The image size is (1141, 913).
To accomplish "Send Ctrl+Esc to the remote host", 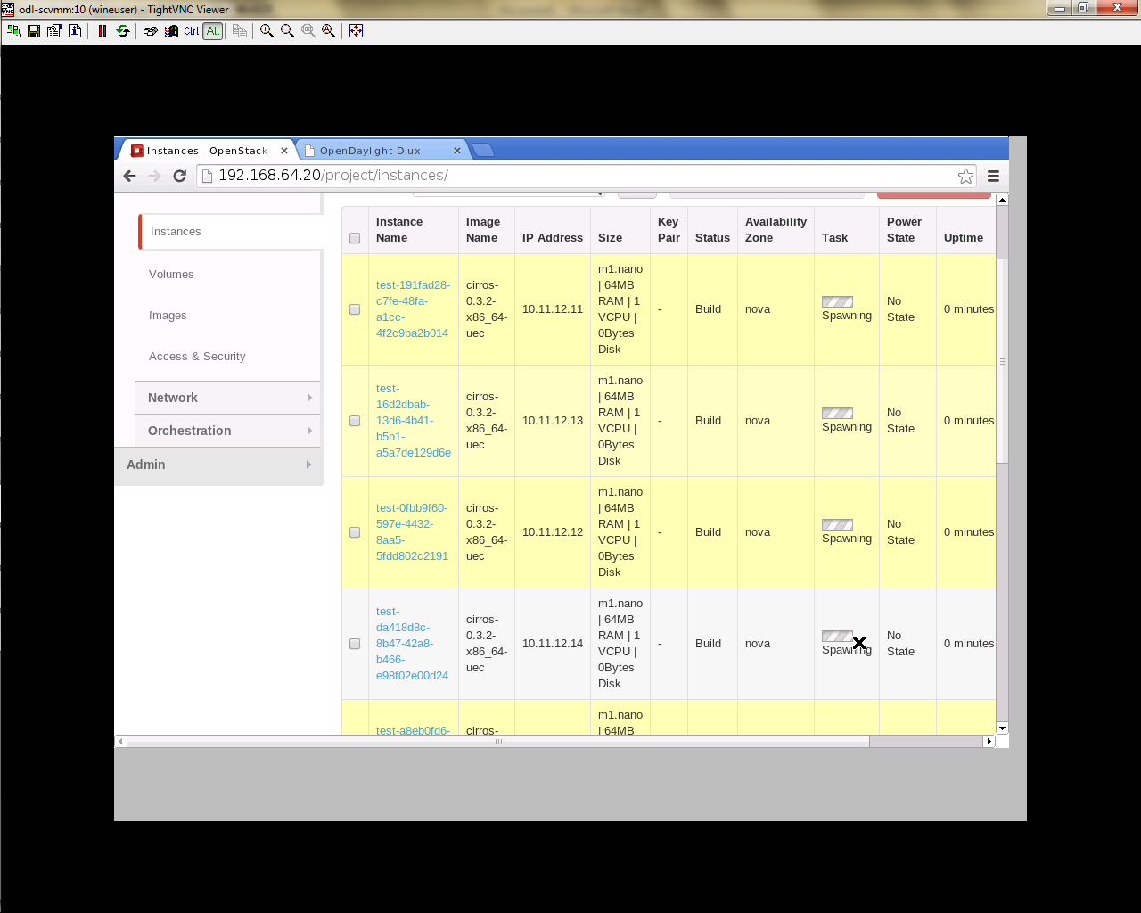I will pos(171,30).
